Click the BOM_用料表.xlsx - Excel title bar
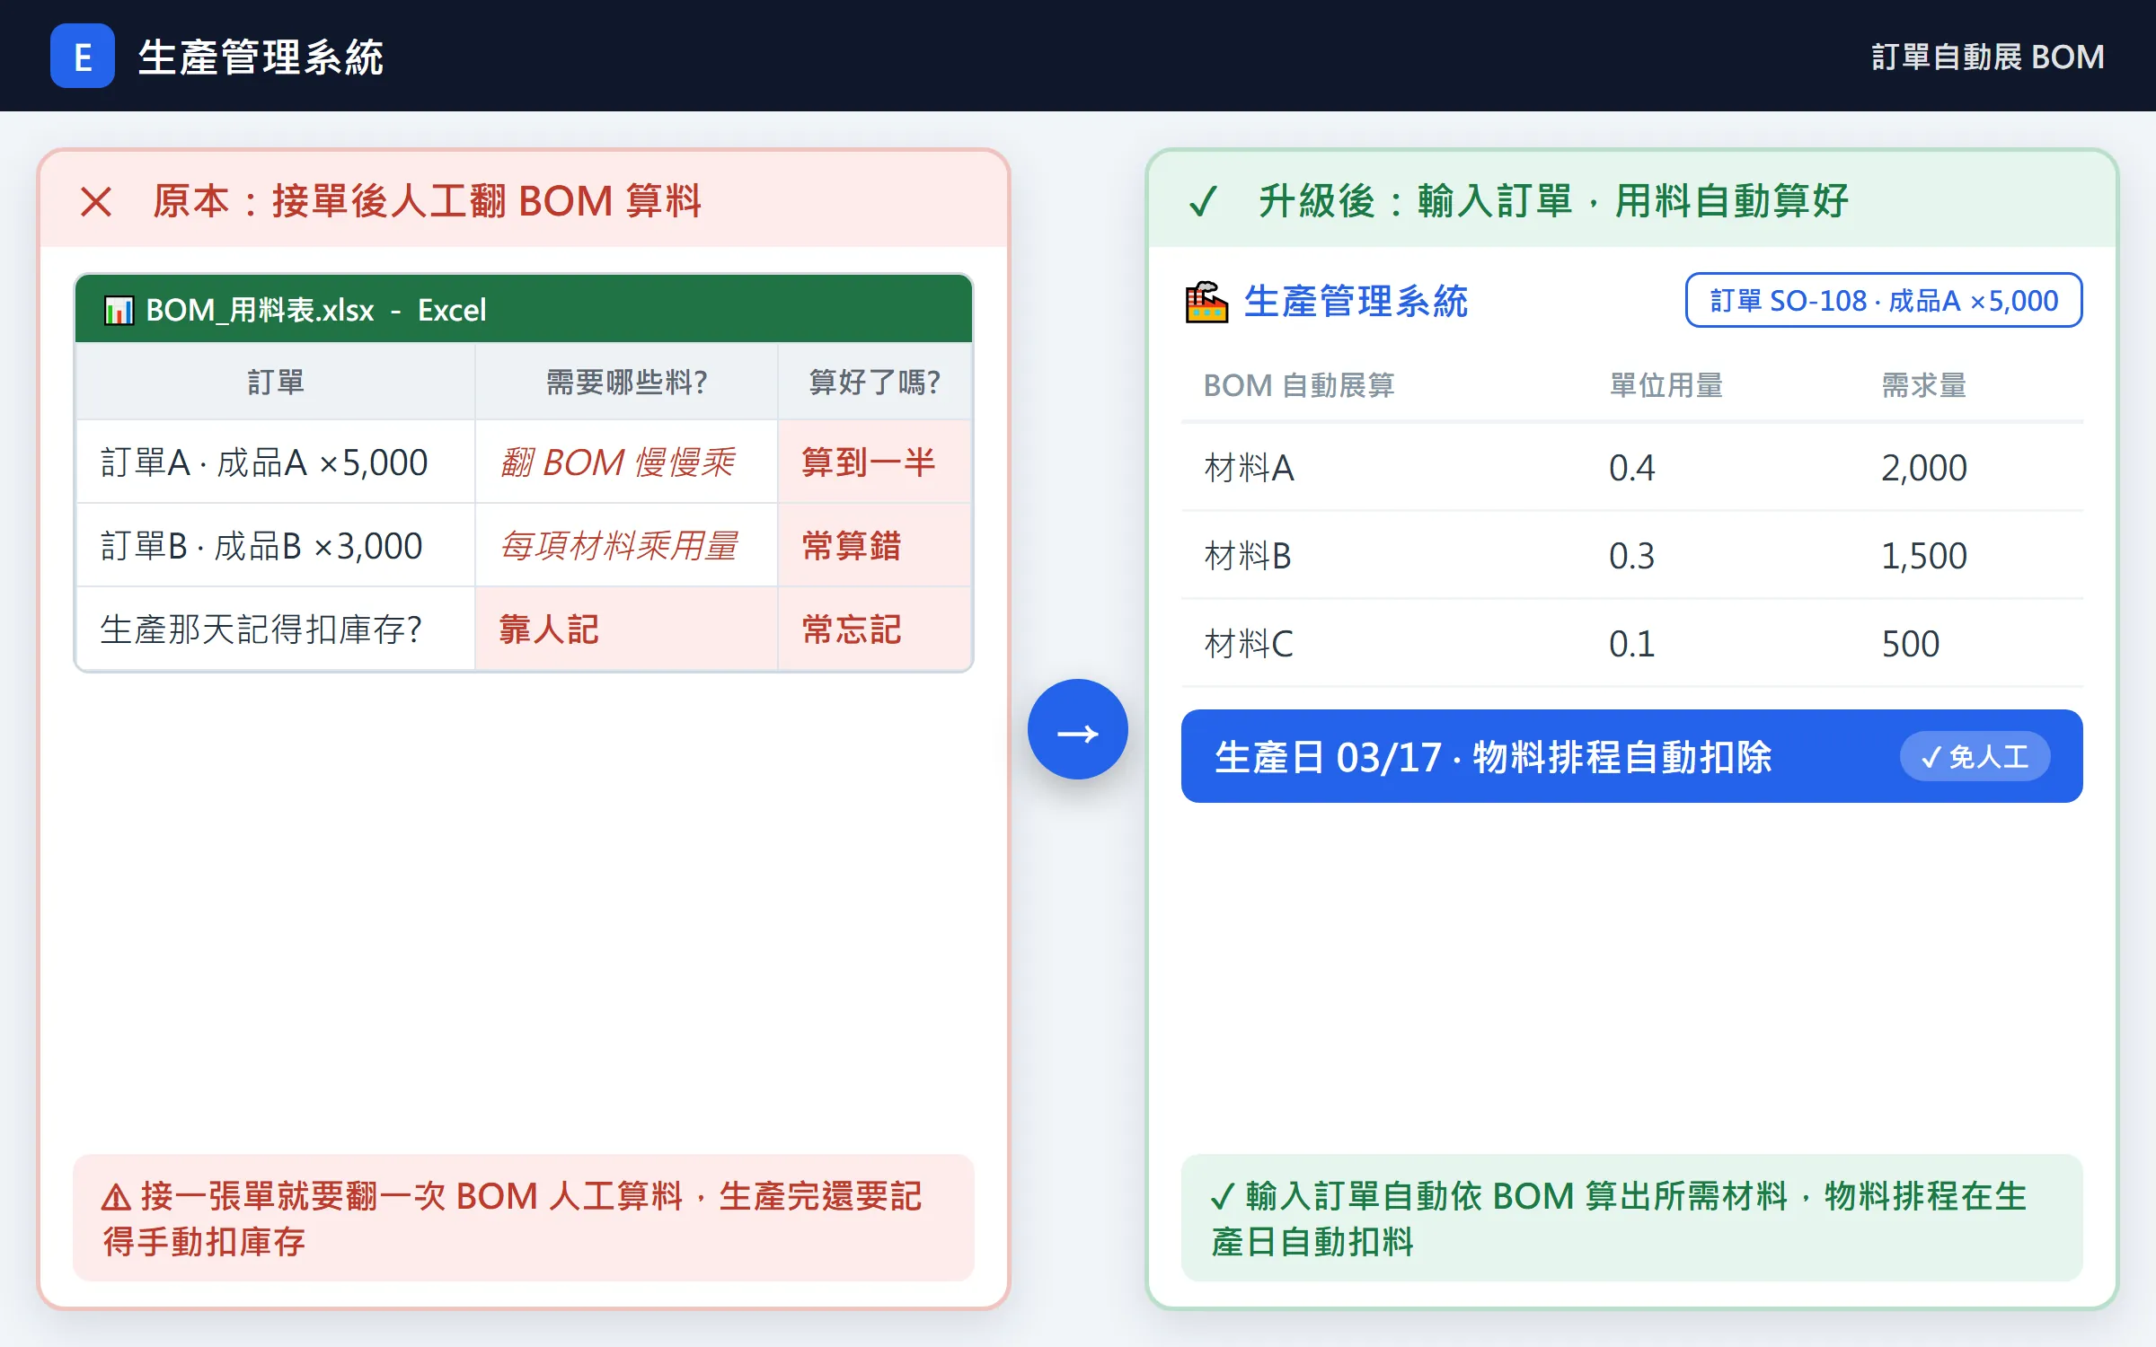 pos(524,310)
